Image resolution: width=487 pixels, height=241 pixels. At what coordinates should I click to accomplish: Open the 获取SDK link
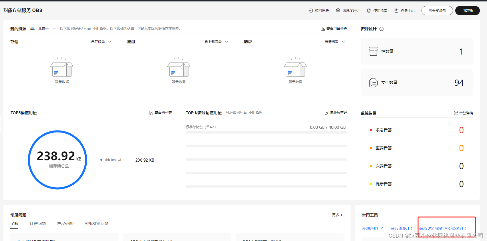(x=399, y=228)
